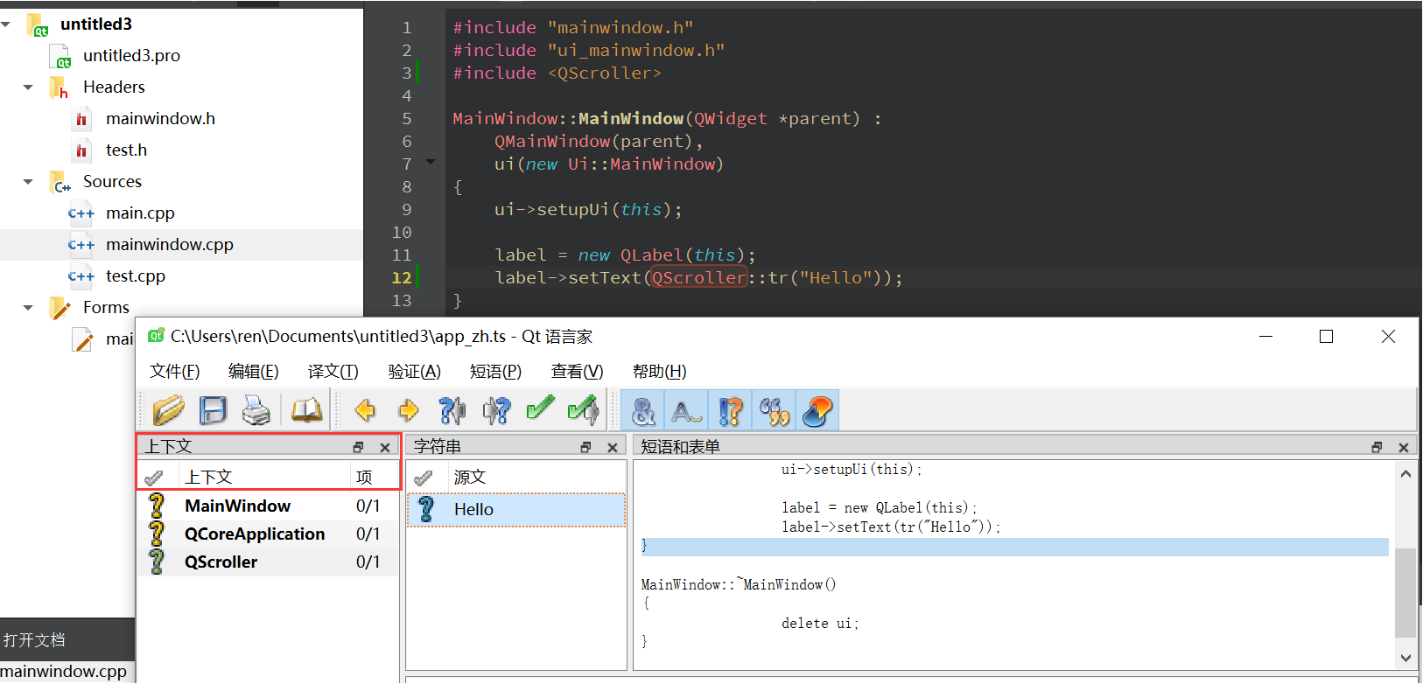Viewport: 1423px width, 684px height.
Task: Open the 帮助(H) menu
Action: coord(660,372)
